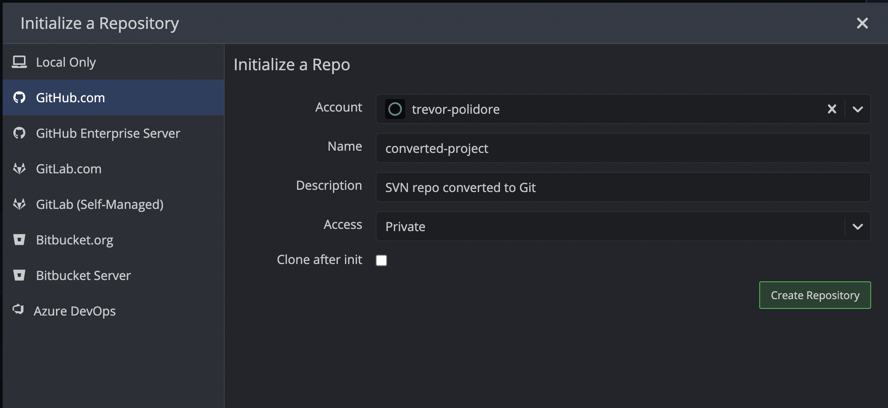
Task: Click the Create Repository button
Action: pos(815,295)
